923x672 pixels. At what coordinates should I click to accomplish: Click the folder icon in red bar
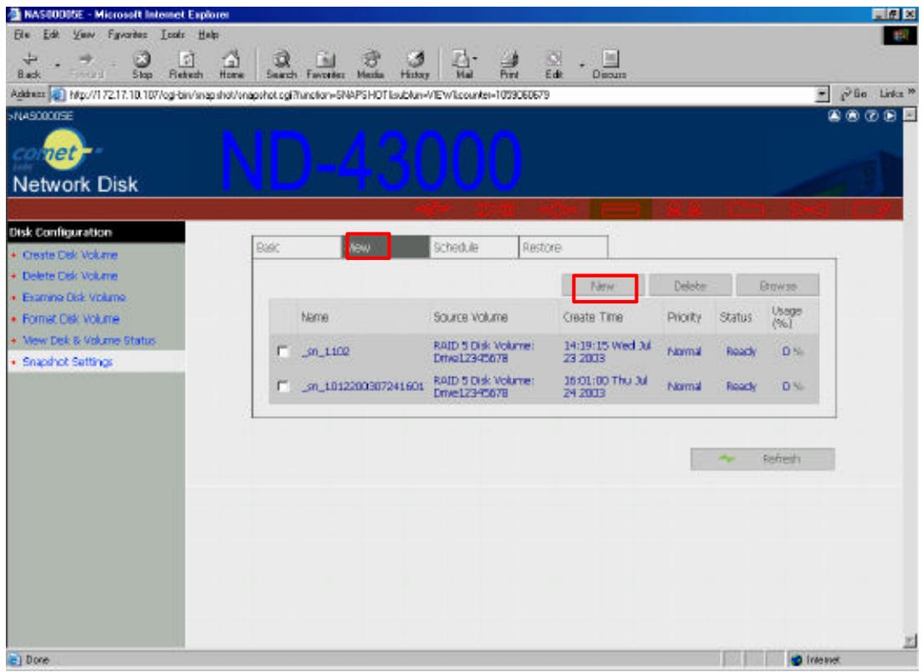coord(747,209)
